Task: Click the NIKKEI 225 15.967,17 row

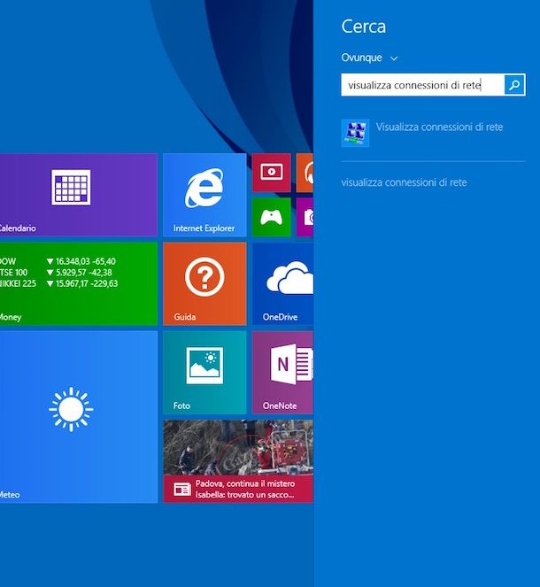Action: tap(58, 284)
